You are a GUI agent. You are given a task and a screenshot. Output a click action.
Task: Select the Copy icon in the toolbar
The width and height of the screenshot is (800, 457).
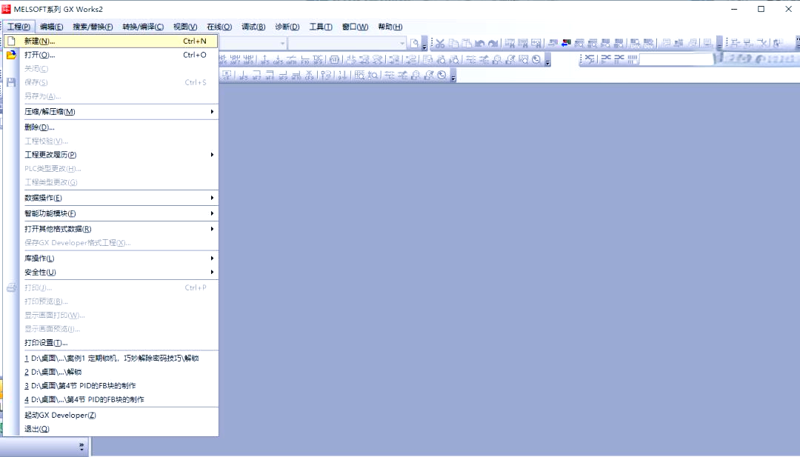[455, 43]
